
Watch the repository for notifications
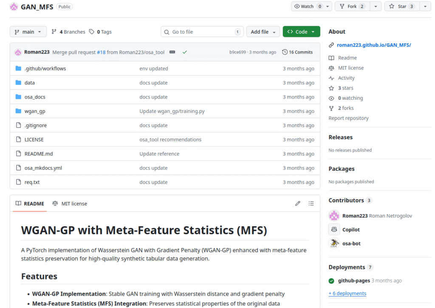pos(307,6)
